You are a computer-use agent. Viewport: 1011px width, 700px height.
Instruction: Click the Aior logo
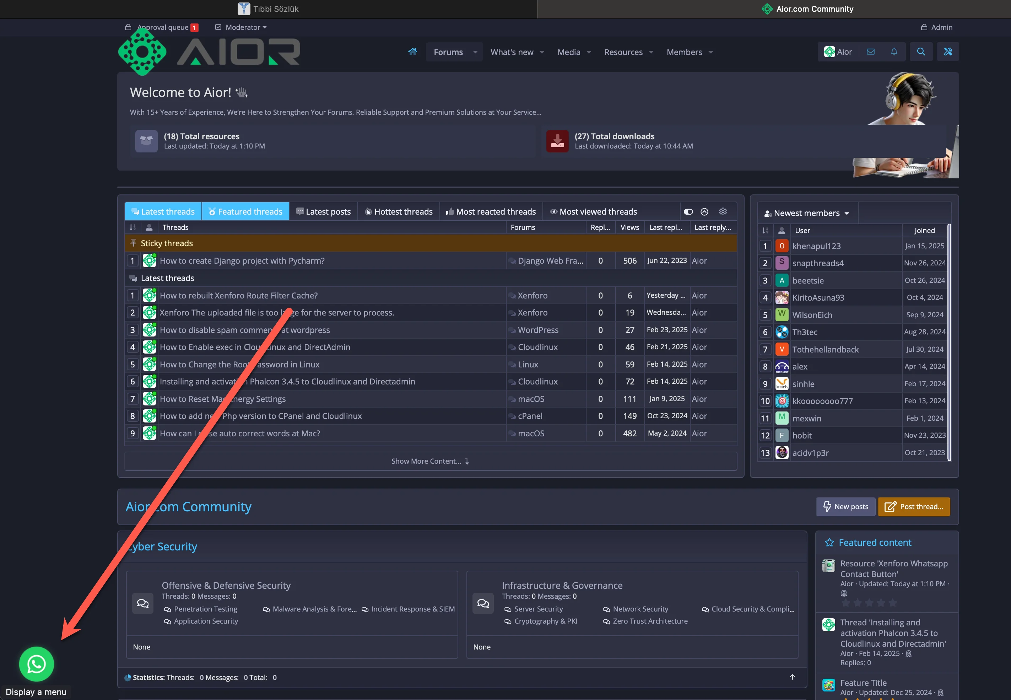tap(210, 52)
